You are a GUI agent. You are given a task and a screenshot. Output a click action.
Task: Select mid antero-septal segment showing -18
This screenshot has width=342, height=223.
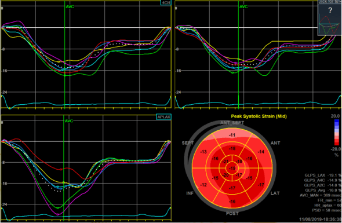tap(232, 149)
